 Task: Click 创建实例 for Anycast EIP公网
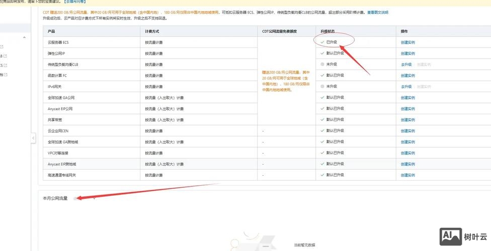pos(407,109)
